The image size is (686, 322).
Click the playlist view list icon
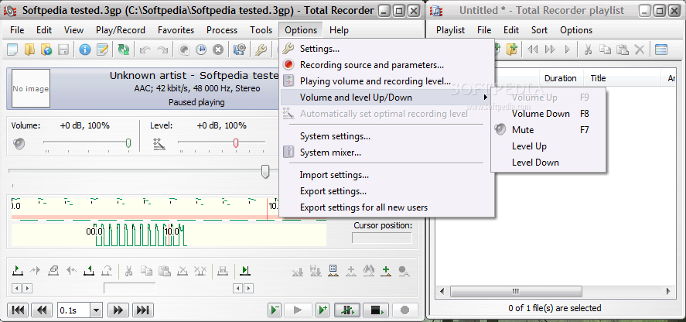(x=661, y=50)
